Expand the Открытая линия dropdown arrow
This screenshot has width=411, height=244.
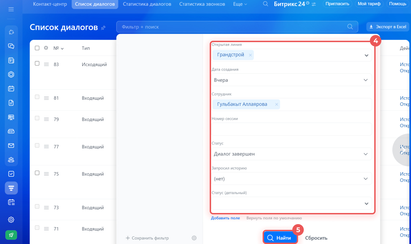(366, 55)
